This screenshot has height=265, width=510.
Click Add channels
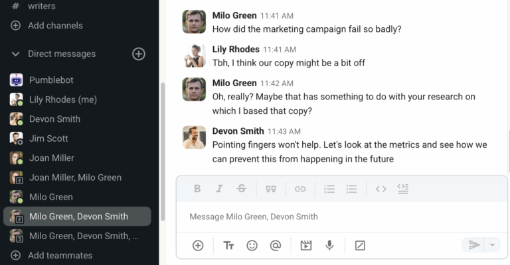(55, 25)
